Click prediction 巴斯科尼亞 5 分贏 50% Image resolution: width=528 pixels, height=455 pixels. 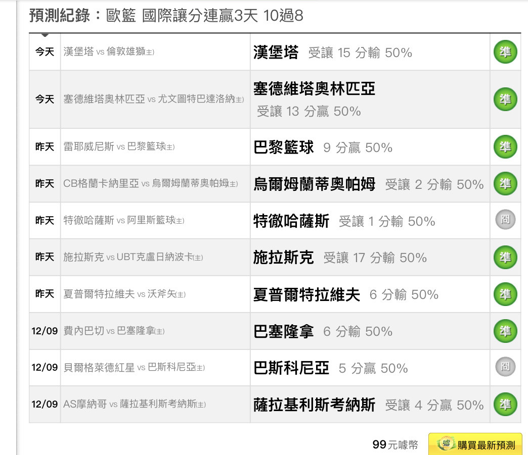pyautogui.click(x=331, y=368)
